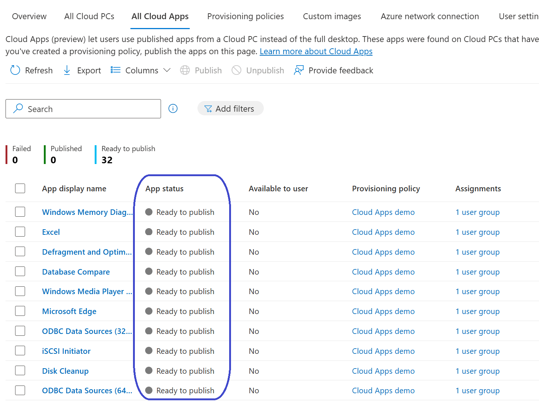Switch to the Provisioning policies tab
Viewport: 539px width, 401px height.
[245, 16]
